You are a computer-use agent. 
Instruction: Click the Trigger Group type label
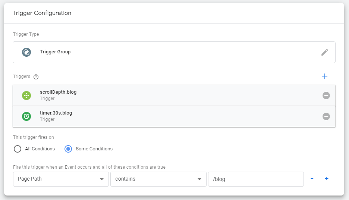pyautogui.click(x=55, y=52)
